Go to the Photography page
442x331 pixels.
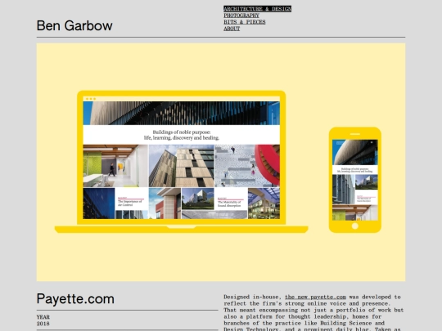click(x=241, y=16)
